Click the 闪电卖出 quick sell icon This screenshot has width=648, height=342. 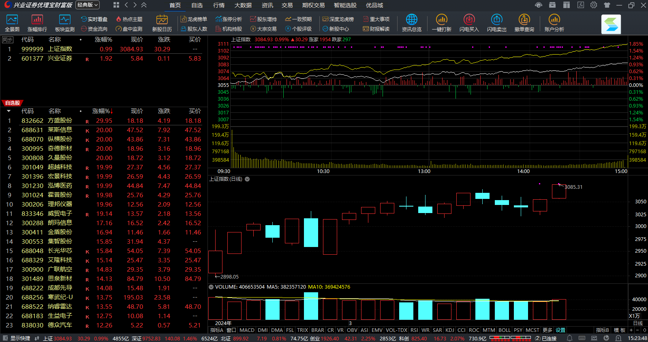(496, 23)
